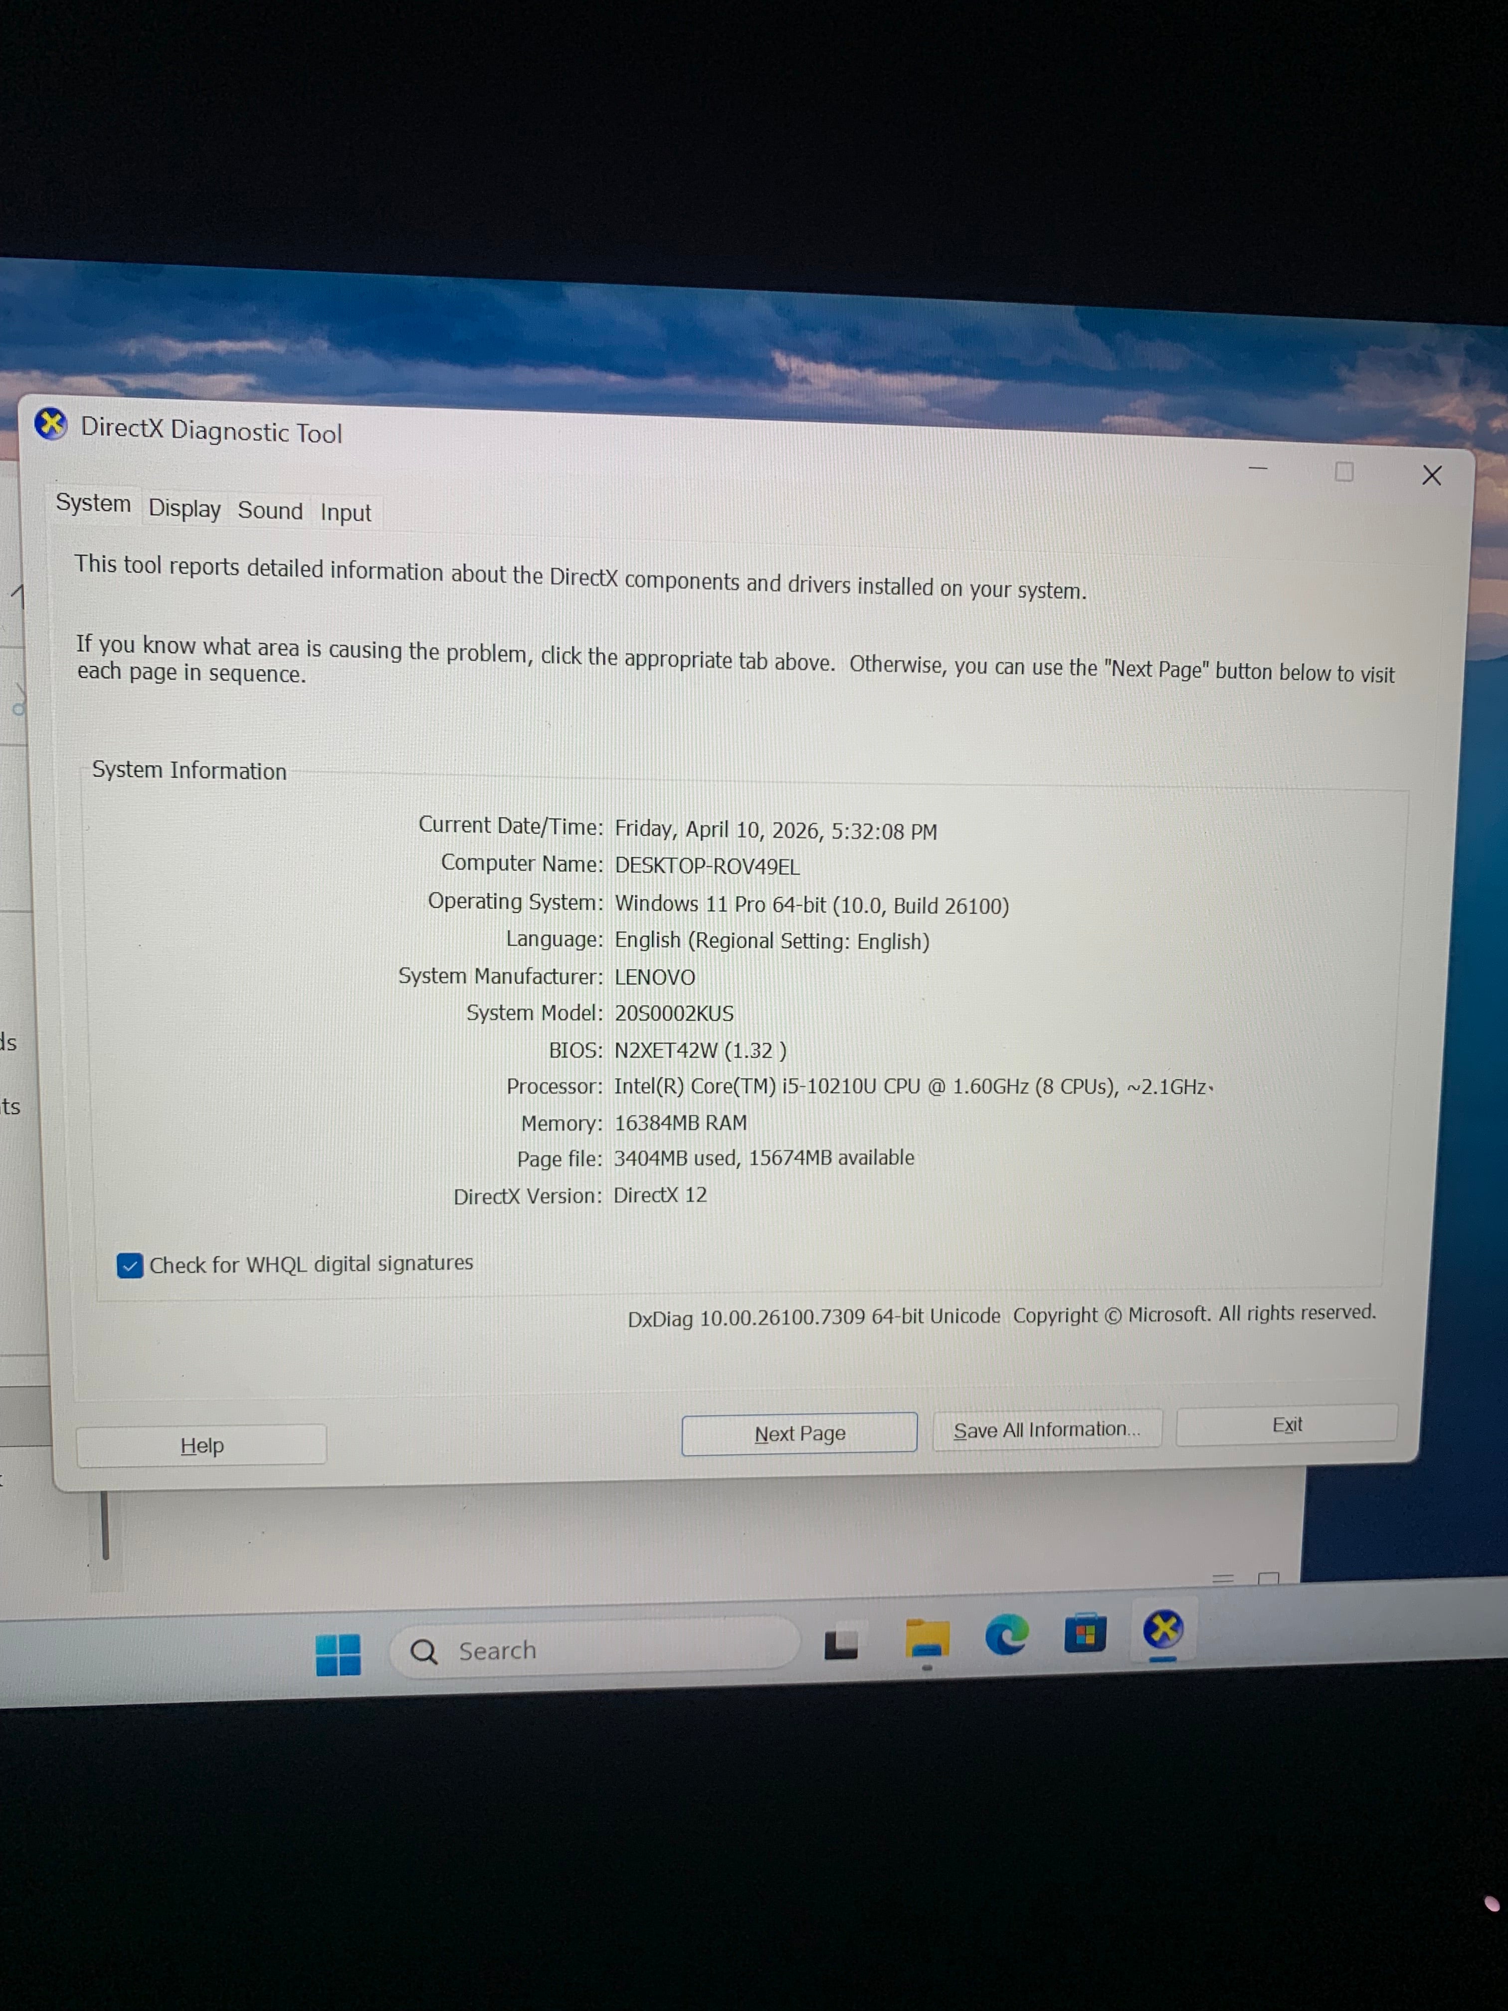Click the Operating System label

pos(516,901)
